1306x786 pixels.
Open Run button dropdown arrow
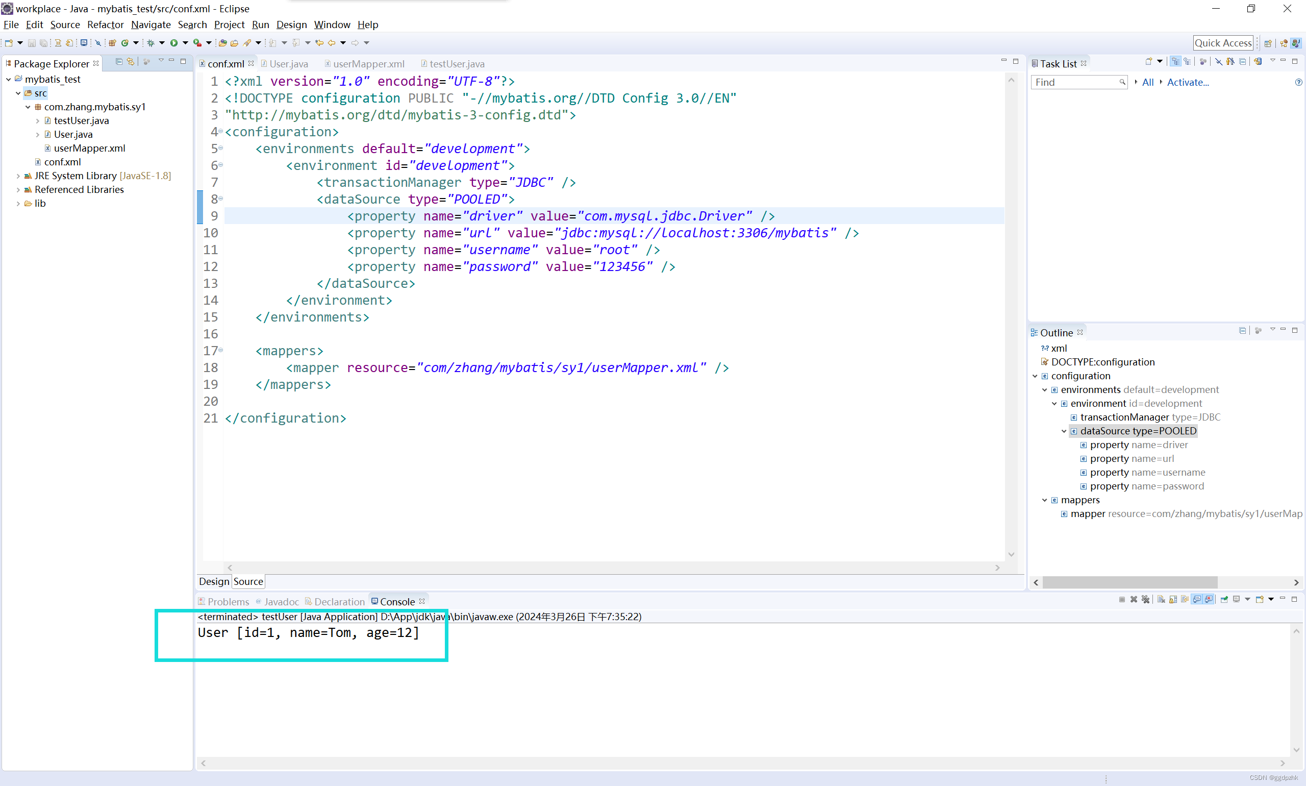[x=185, y=43]
